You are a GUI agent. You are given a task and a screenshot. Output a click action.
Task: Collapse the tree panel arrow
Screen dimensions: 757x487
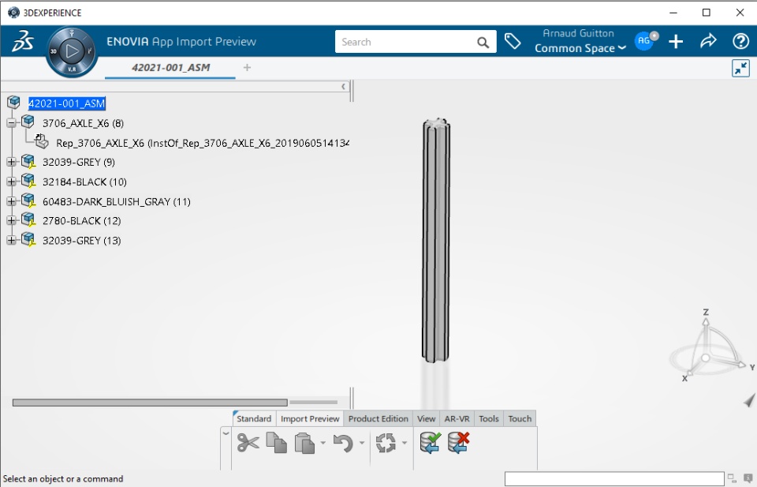point(343,87)
